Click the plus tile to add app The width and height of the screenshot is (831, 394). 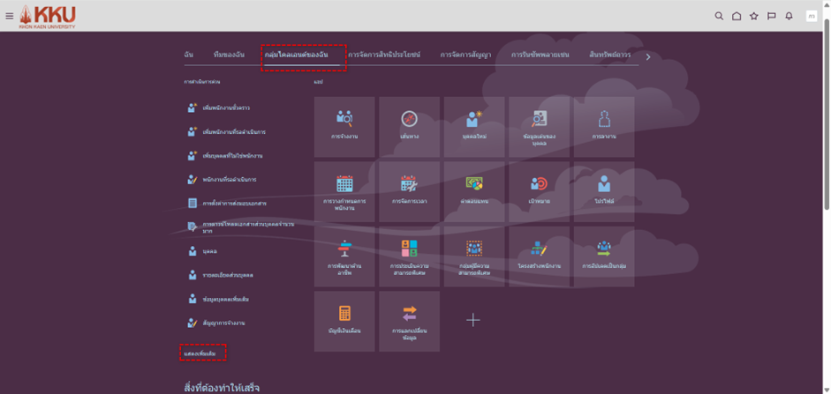(473, 320)
